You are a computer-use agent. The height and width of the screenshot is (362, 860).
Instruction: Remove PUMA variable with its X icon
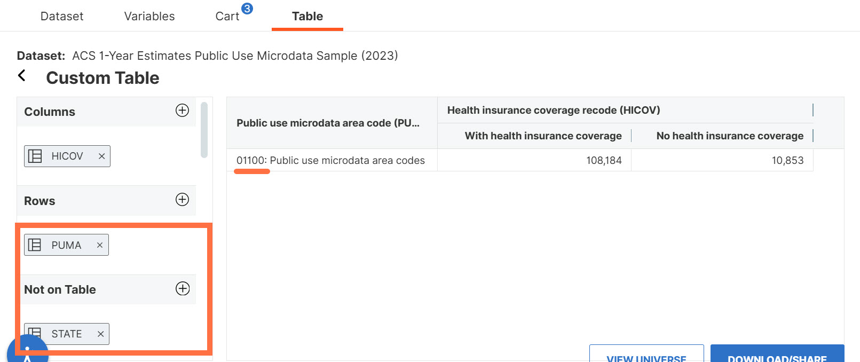tap(100, 245)
